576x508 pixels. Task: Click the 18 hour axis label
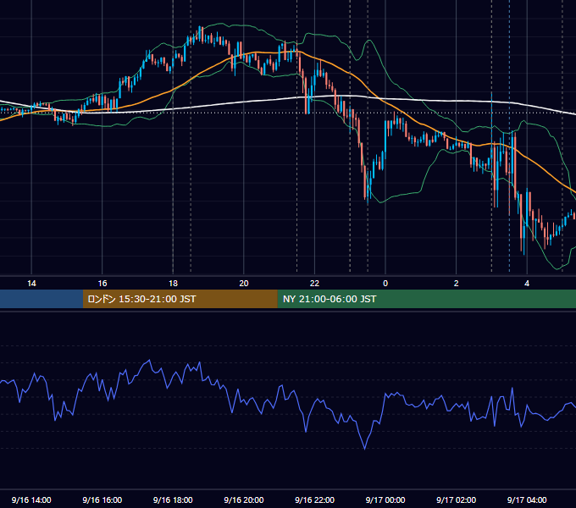[173, 284]
